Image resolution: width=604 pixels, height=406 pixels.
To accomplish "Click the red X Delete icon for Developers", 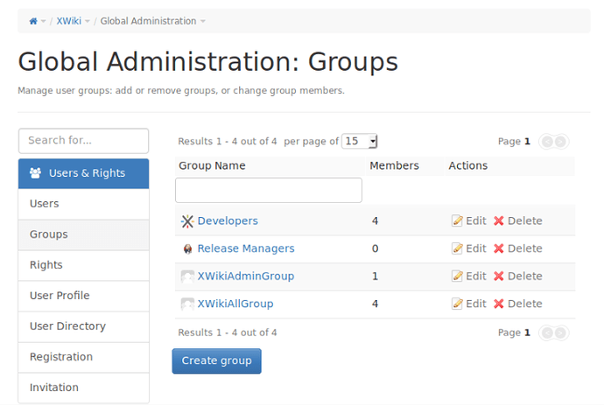I will click(x=499, y=220).
